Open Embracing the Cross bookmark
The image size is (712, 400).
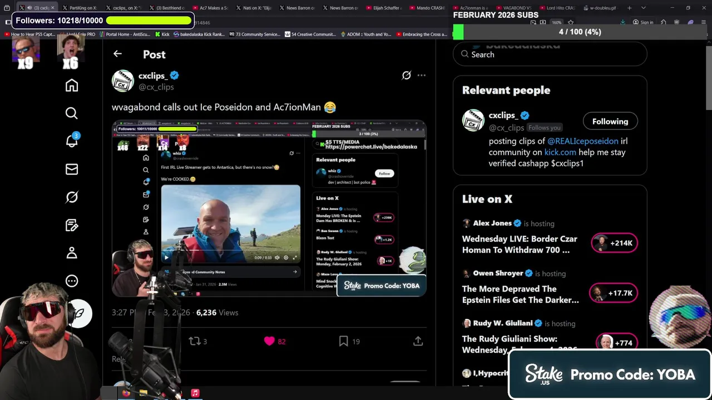coord(421,34)
